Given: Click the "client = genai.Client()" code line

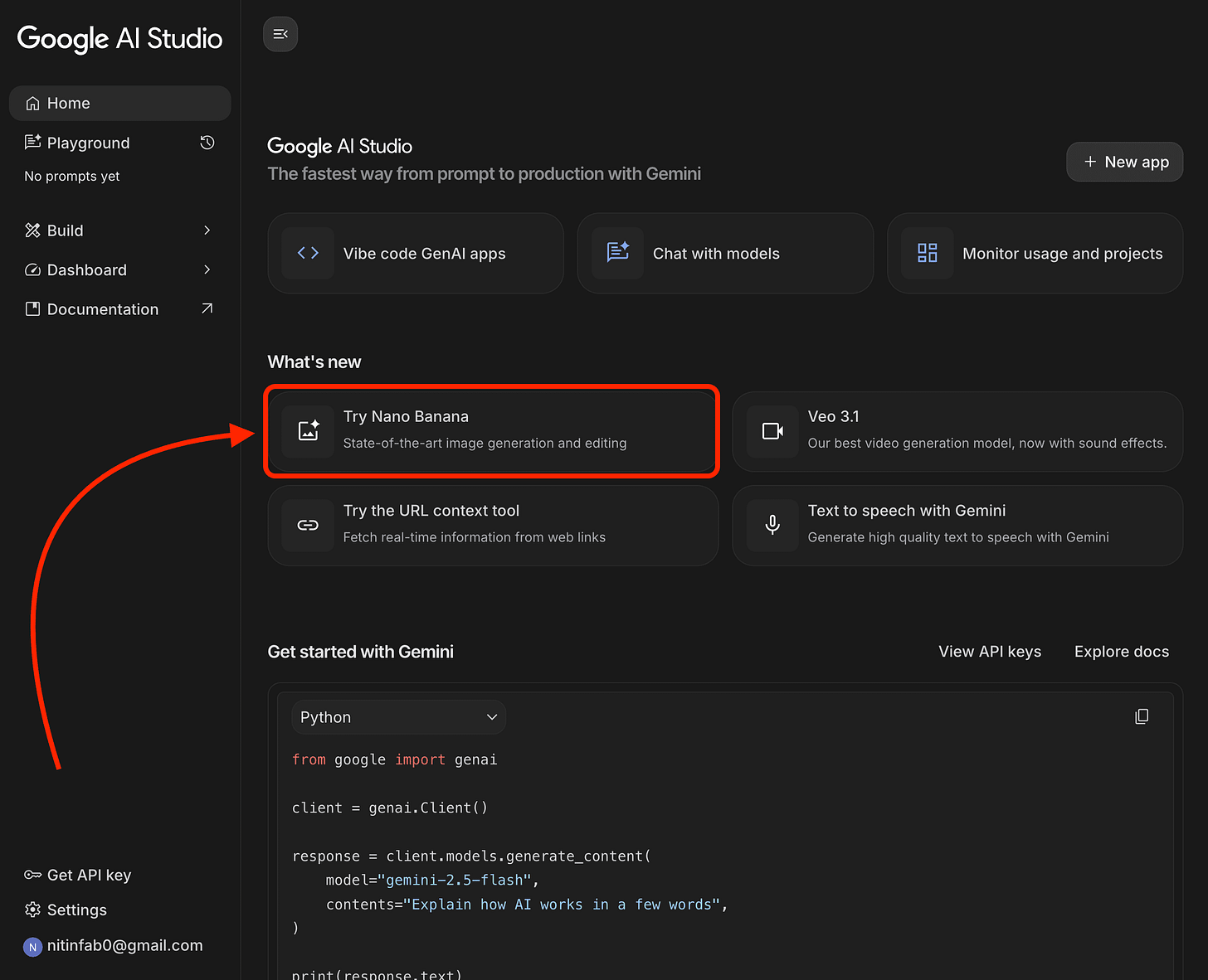Looking at the screenshot, I should pyautogui.click(x=390, y=808).
